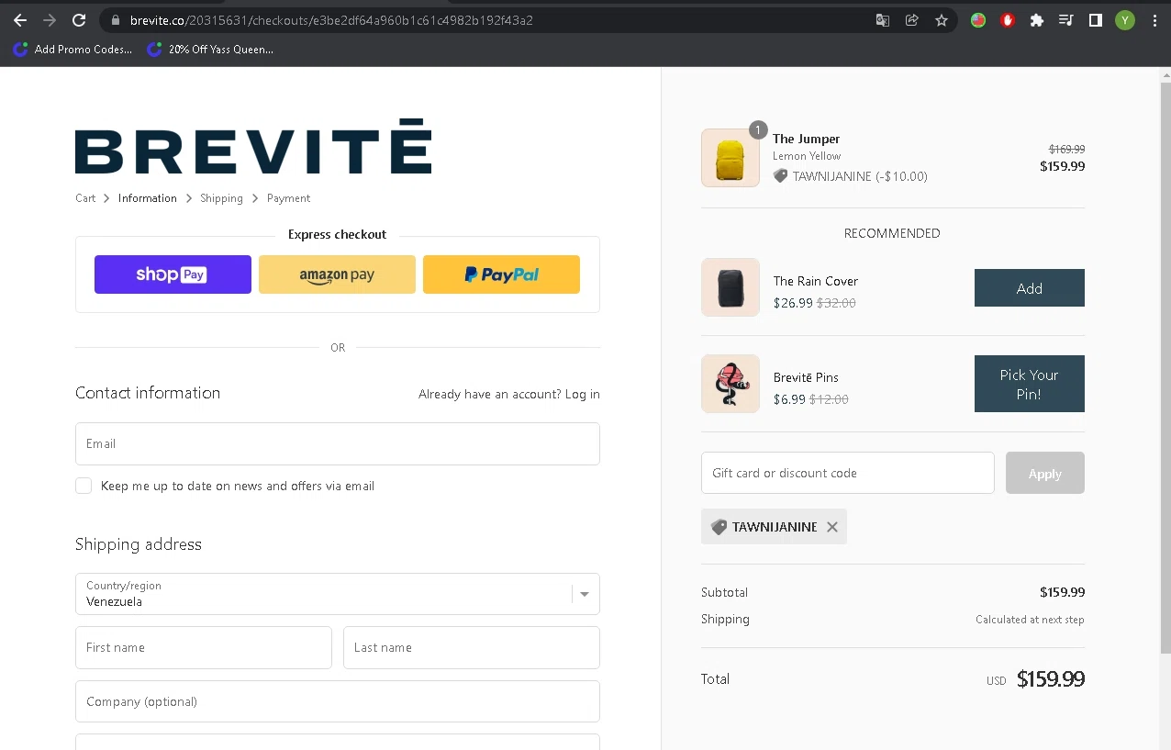Screen dimensions: 1171x750
Task: Check Keep me up to date checkbox
Action: [x=84, y=486]
